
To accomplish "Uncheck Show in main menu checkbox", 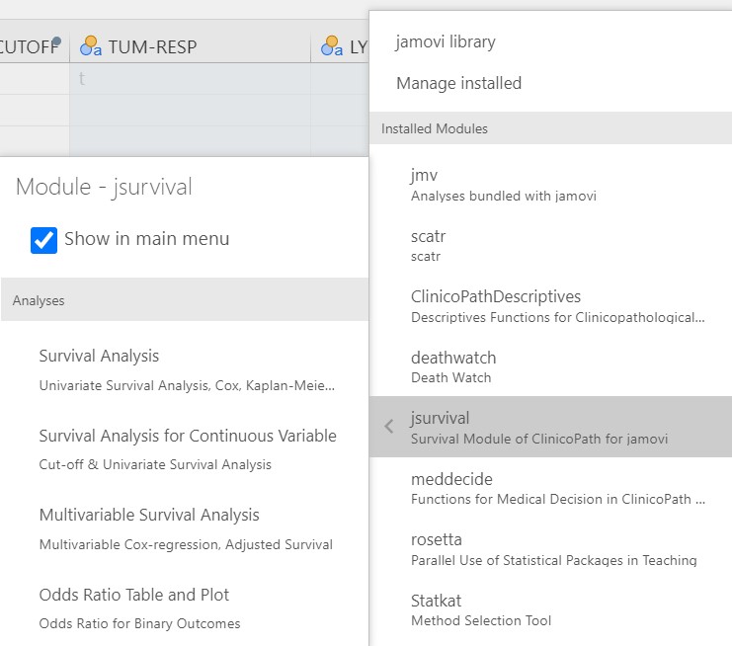I will (x=43, y=240).
